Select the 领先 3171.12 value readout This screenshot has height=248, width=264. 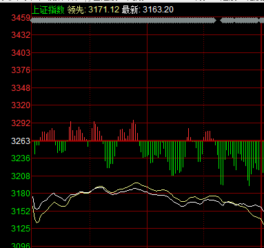pyautogui.click(x=93, y=10)
